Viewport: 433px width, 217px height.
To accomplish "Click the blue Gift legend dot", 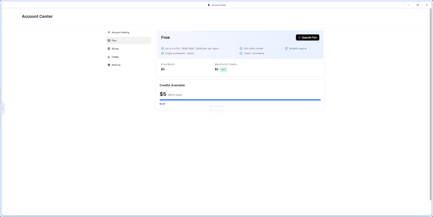I will (x=160, y=104).
